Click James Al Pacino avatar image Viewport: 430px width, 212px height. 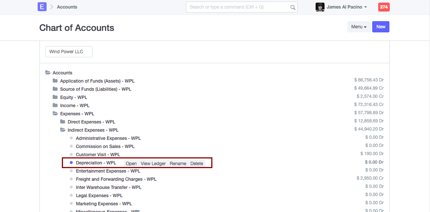pyautogui.click(x=320, y=7)
